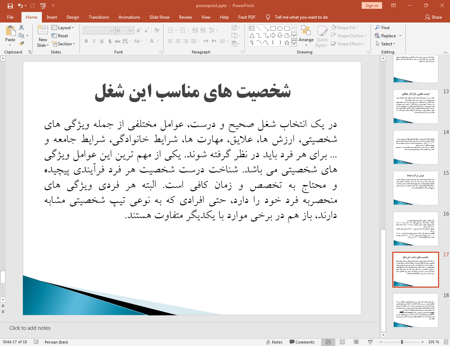
Task: Open Shape Outline dropdown
Action: (x=349, y=36)
